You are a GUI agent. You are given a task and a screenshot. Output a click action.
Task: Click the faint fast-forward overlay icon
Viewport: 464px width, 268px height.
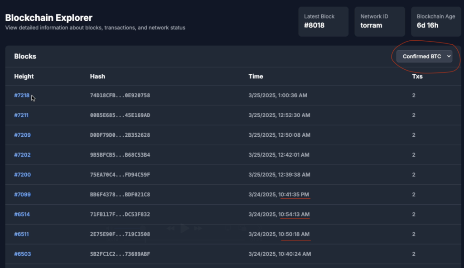[x=198, y=228]
